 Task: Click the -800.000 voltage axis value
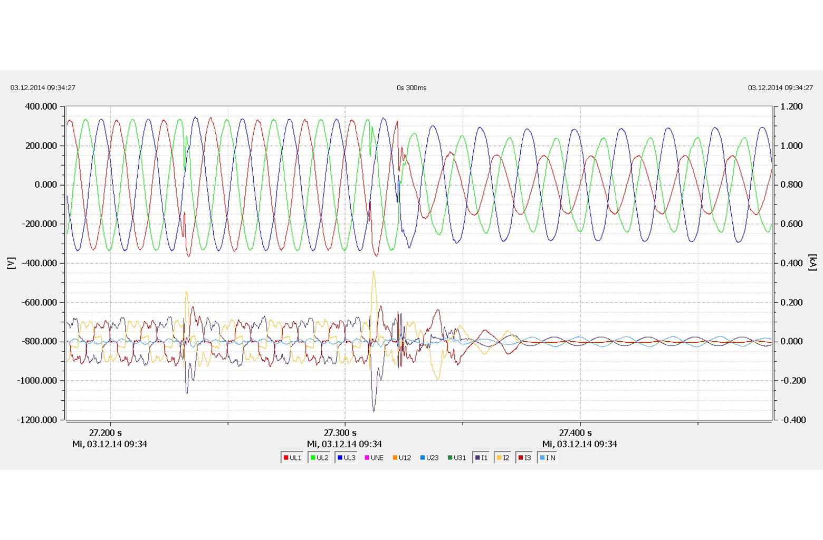(x=40, y=341)
